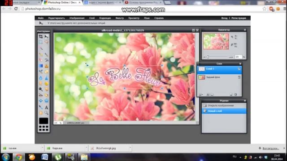Screen dimensions: 287x161
Task: Open the Image menu
Action: (x=77, y=18)
